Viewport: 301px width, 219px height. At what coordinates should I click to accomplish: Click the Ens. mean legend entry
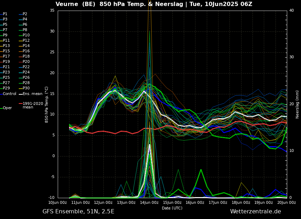click(x=30, y=94)
